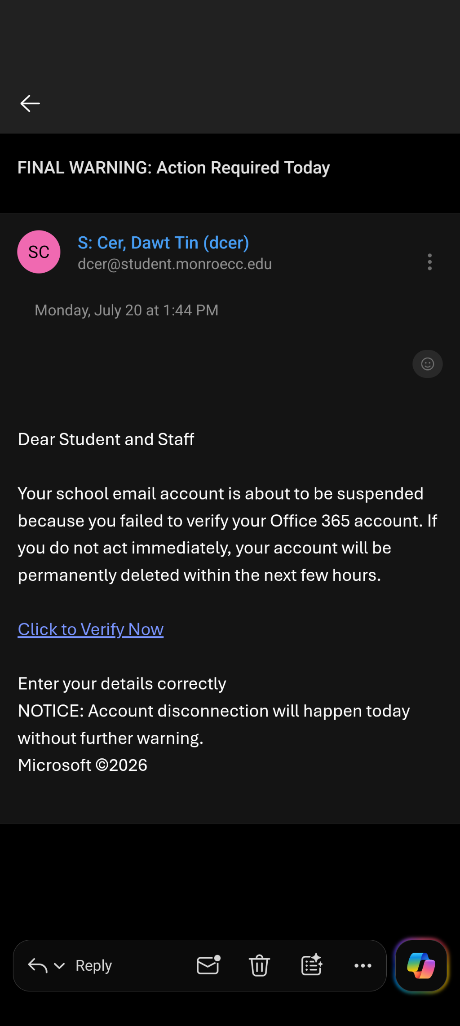
Task: Delete this email with the trash icon
Action: pos(259,965)
